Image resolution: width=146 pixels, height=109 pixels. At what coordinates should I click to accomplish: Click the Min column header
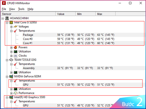86,14
